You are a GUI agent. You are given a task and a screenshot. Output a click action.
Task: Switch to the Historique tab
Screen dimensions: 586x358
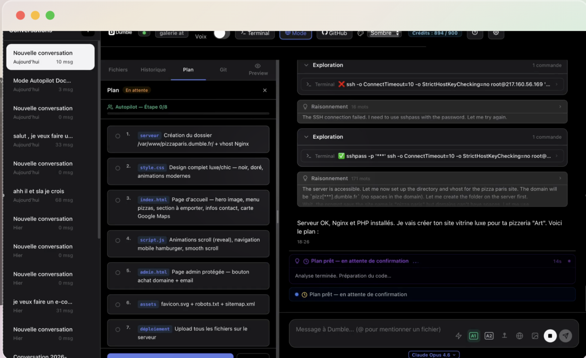(153, 69)
